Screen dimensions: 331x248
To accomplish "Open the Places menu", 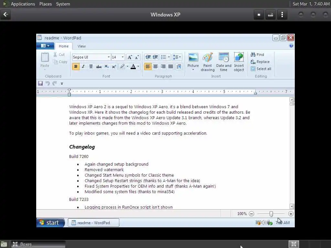I will (46, 4).
